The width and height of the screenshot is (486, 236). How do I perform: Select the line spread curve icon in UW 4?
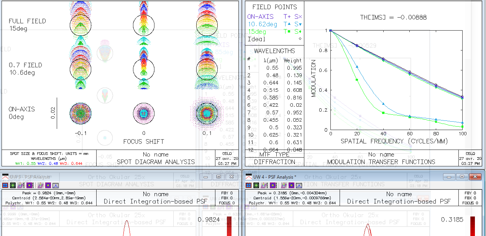(x=299, y=185)
